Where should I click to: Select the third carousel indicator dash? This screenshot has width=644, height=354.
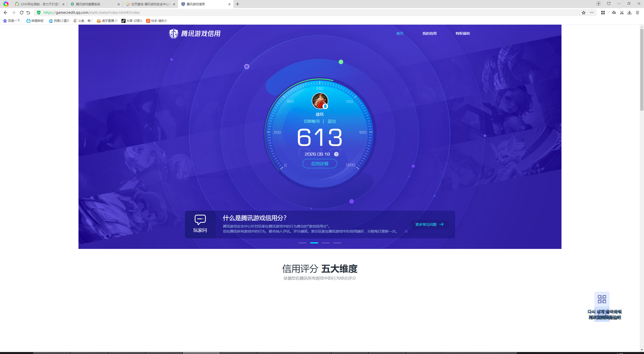(326, 243)
